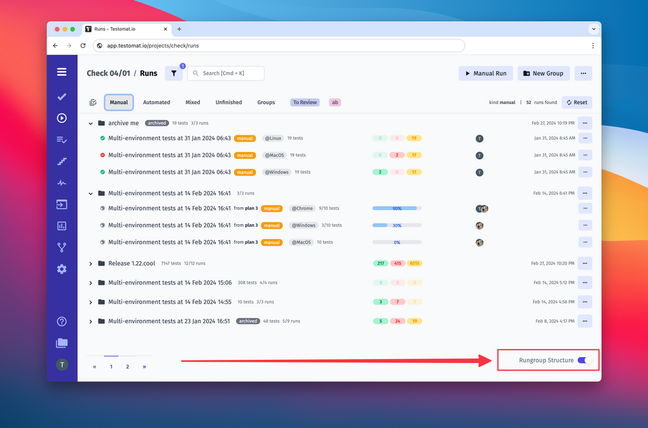The width and height of the screenshot is (648, 428).
Task: Open the Release 1.22.cool group name
Action: [132, 263]
